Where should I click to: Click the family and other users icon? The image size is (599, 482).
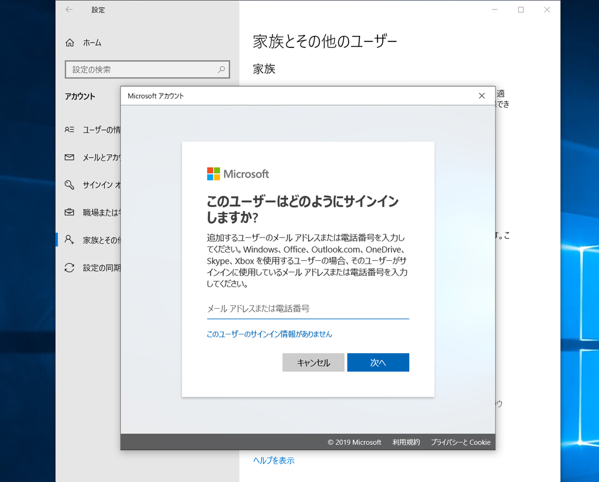[70, 240]
